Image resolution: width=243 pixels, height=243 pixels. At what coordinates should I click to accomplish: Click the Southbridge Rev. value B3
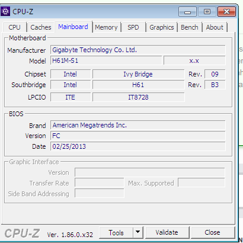point(215,85)
